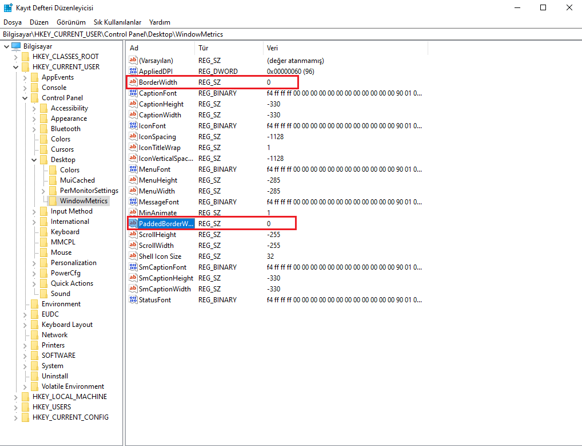582x446 pixels.
Task: Select the Bluetooth key
Action: pos(65,129)
